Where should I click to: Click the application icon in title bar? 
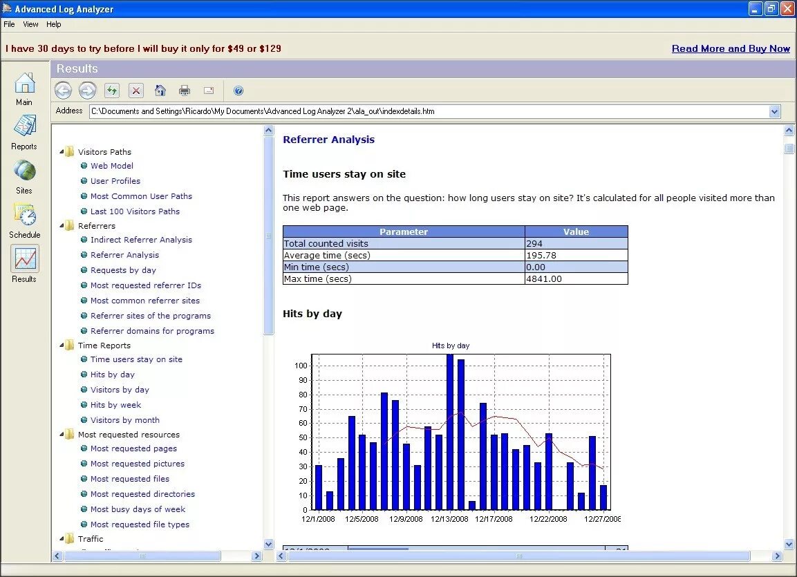[x=7, y=8]
